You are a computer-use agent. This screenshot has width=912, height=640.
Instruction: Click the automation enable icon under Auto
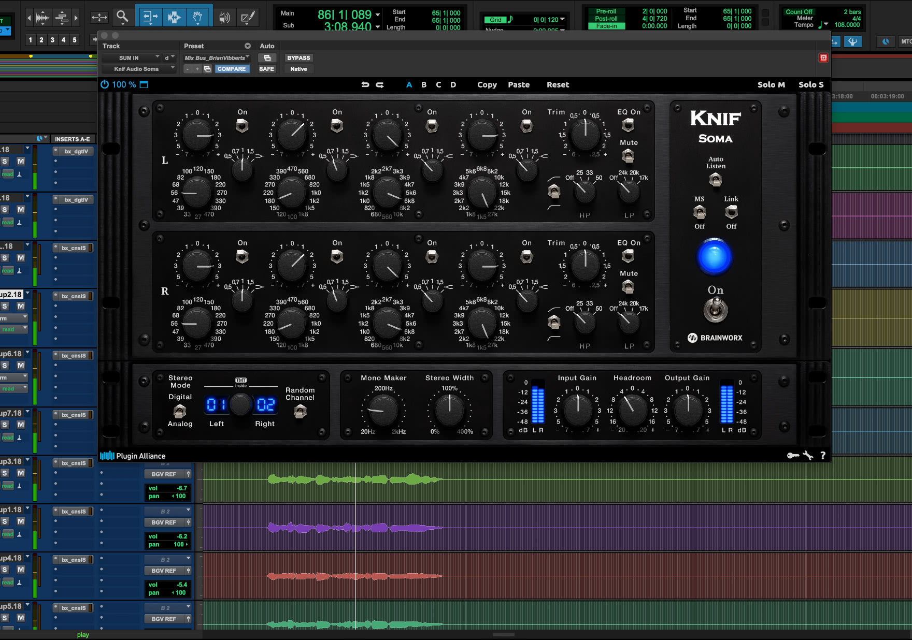click(267, 58)
